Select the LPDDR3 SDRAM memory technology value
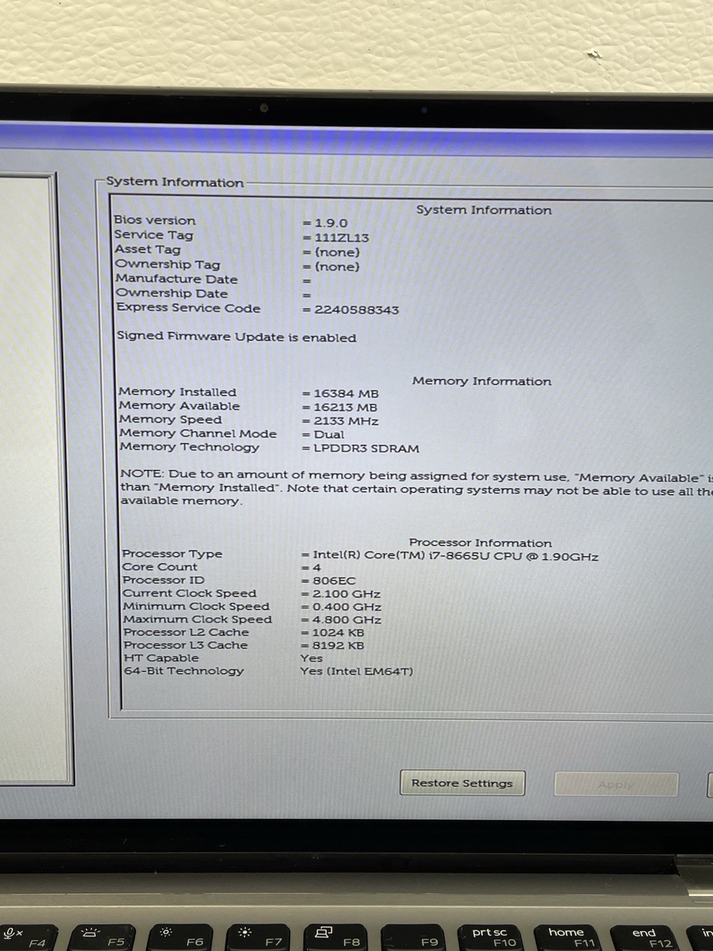The width and height of the screenshot is (713, 951). (x=366, y=448)
